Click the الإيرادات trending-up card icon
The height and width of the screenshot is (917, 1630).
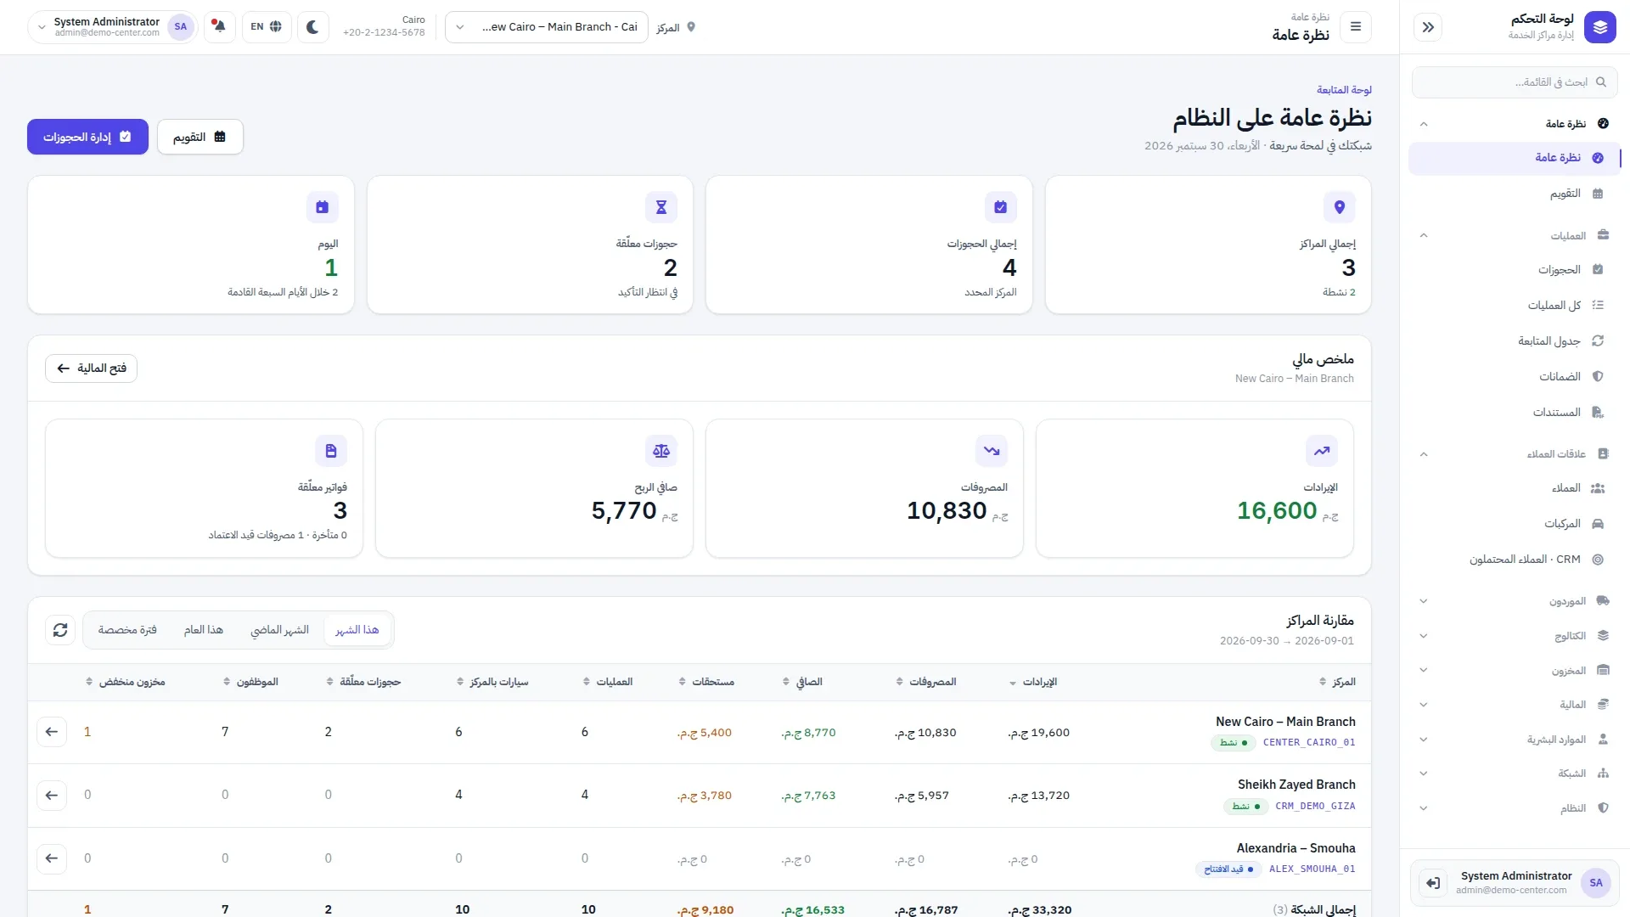(x=1322, y=451)
